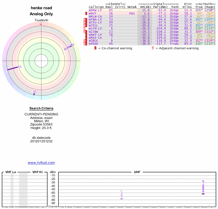Click the db datecode value 201201251232
Image resolution: width=218 pixels, height=209 pixels.
click(41, 141)
